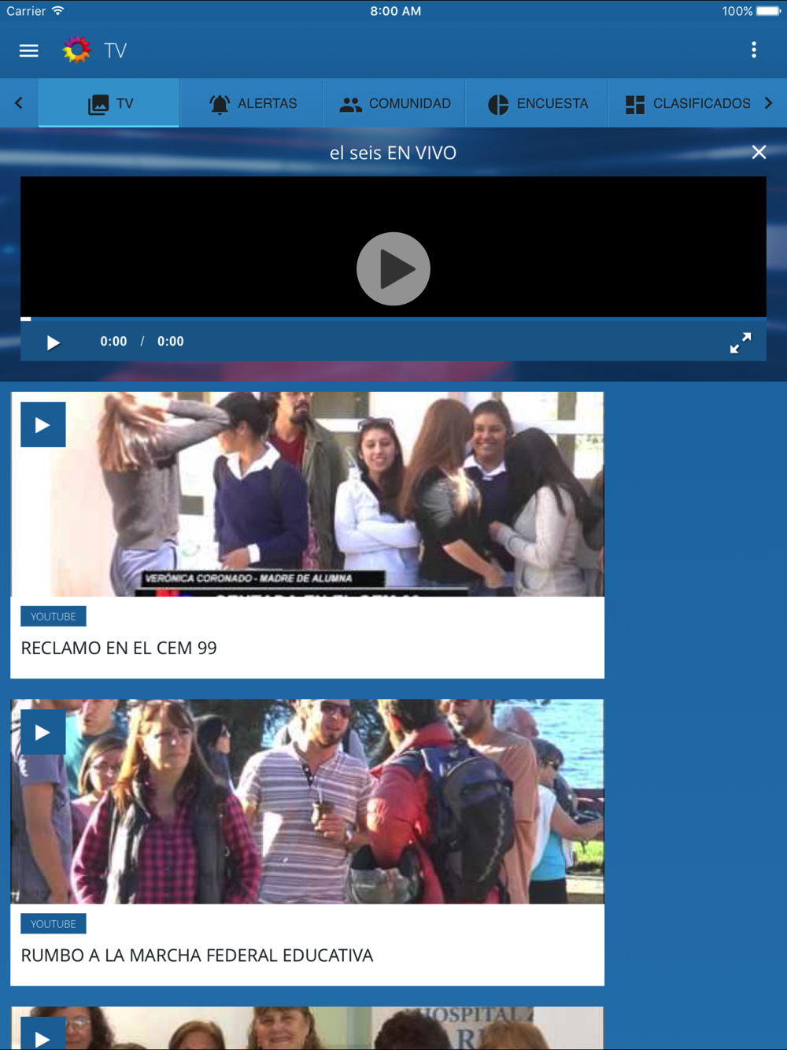Open the three-dot overflow menu
This screenshot has width=787, height=1050.
[x=754, y=50]
